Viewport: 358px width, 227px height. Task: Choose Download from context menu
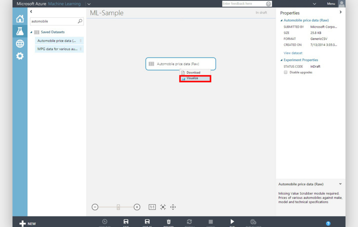pyautogui.click(x=195, y=72)
